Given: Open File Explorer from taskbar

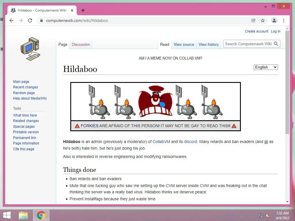Looking at the screenshot, I should click(23, 215).
